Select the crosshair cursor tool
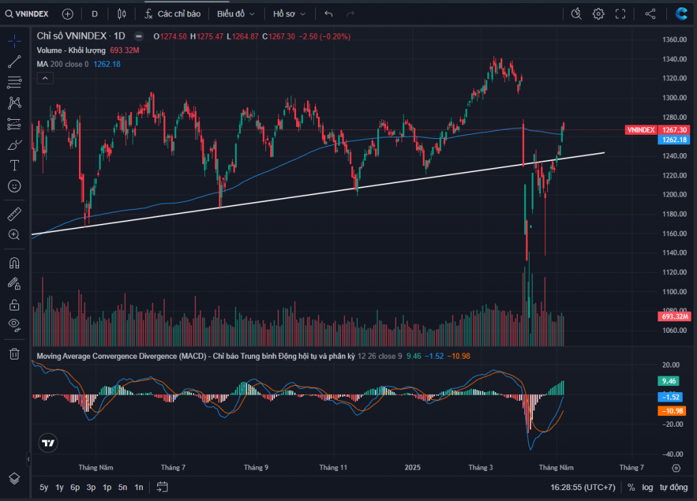Viewport: 697px width, 501px height. coord(14,42)
